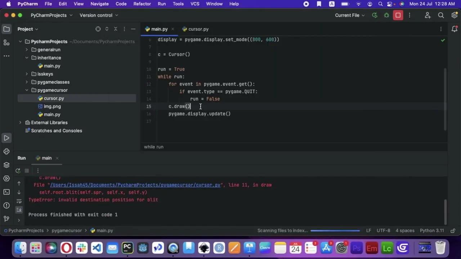Stop the running program with red square icon
Image resolution: width=461 pixels, height=259 pixels.
[398, 15]
